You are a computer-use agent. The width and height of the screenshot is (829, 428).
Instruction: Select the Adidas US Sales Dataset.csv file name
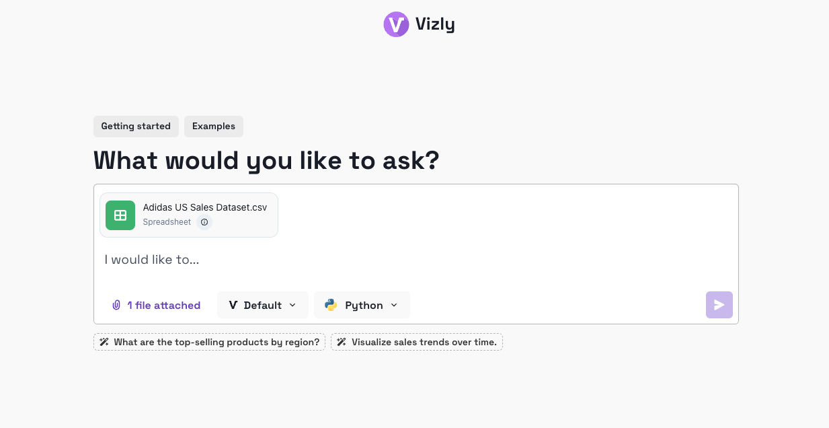pyautogui.click(x=205, y=207)
